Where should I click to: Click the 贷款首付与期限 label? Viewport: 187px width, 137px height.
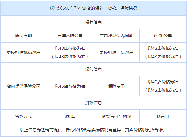point(116,116)
